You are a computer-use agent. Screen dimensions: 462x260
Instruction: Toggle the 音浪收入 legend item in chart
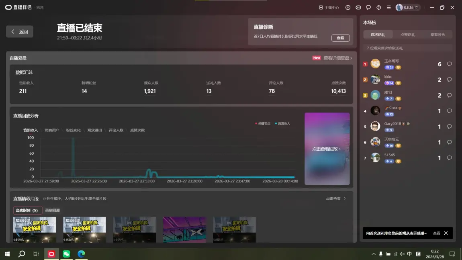click(x=282, y=123)
